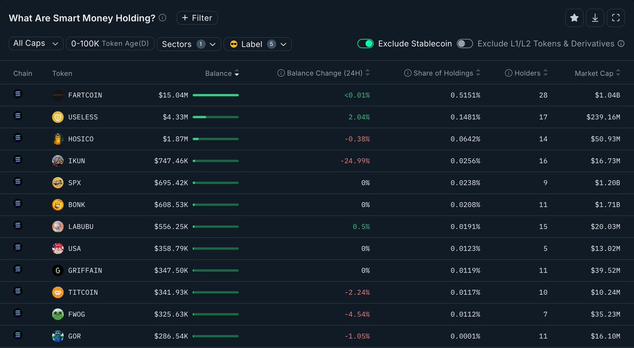634x348 pixels.
Task: Enable Exclude L1/L2 Tokens & Derivatives toggle
Action: coord(465,44)
